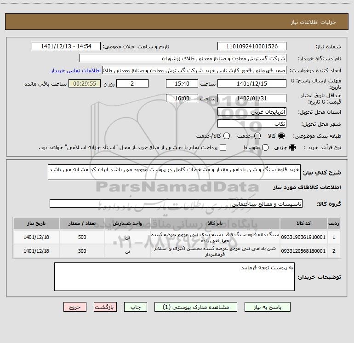Image resolution: width=354 pixels, height=343 pixels.
Task: Click the general need description text box
Action: [x=174, y=172]
